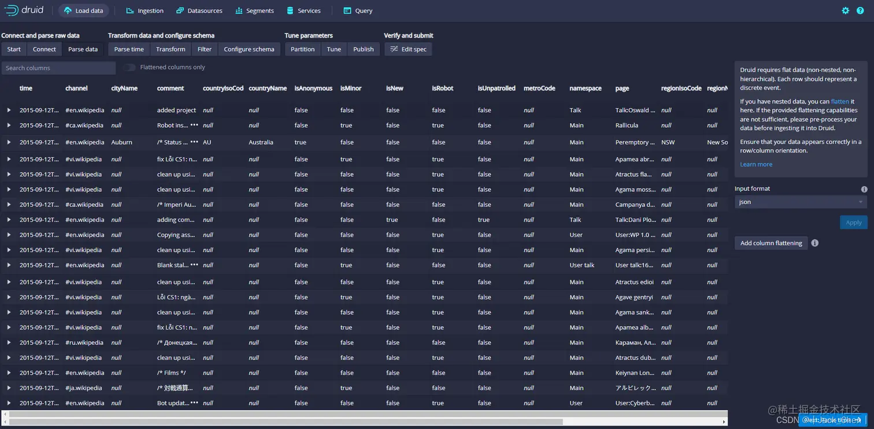Viewport: 874px width, 429px height.
Task: Click the Load data button
Action: pyautogui.click(x=83, y=11)
